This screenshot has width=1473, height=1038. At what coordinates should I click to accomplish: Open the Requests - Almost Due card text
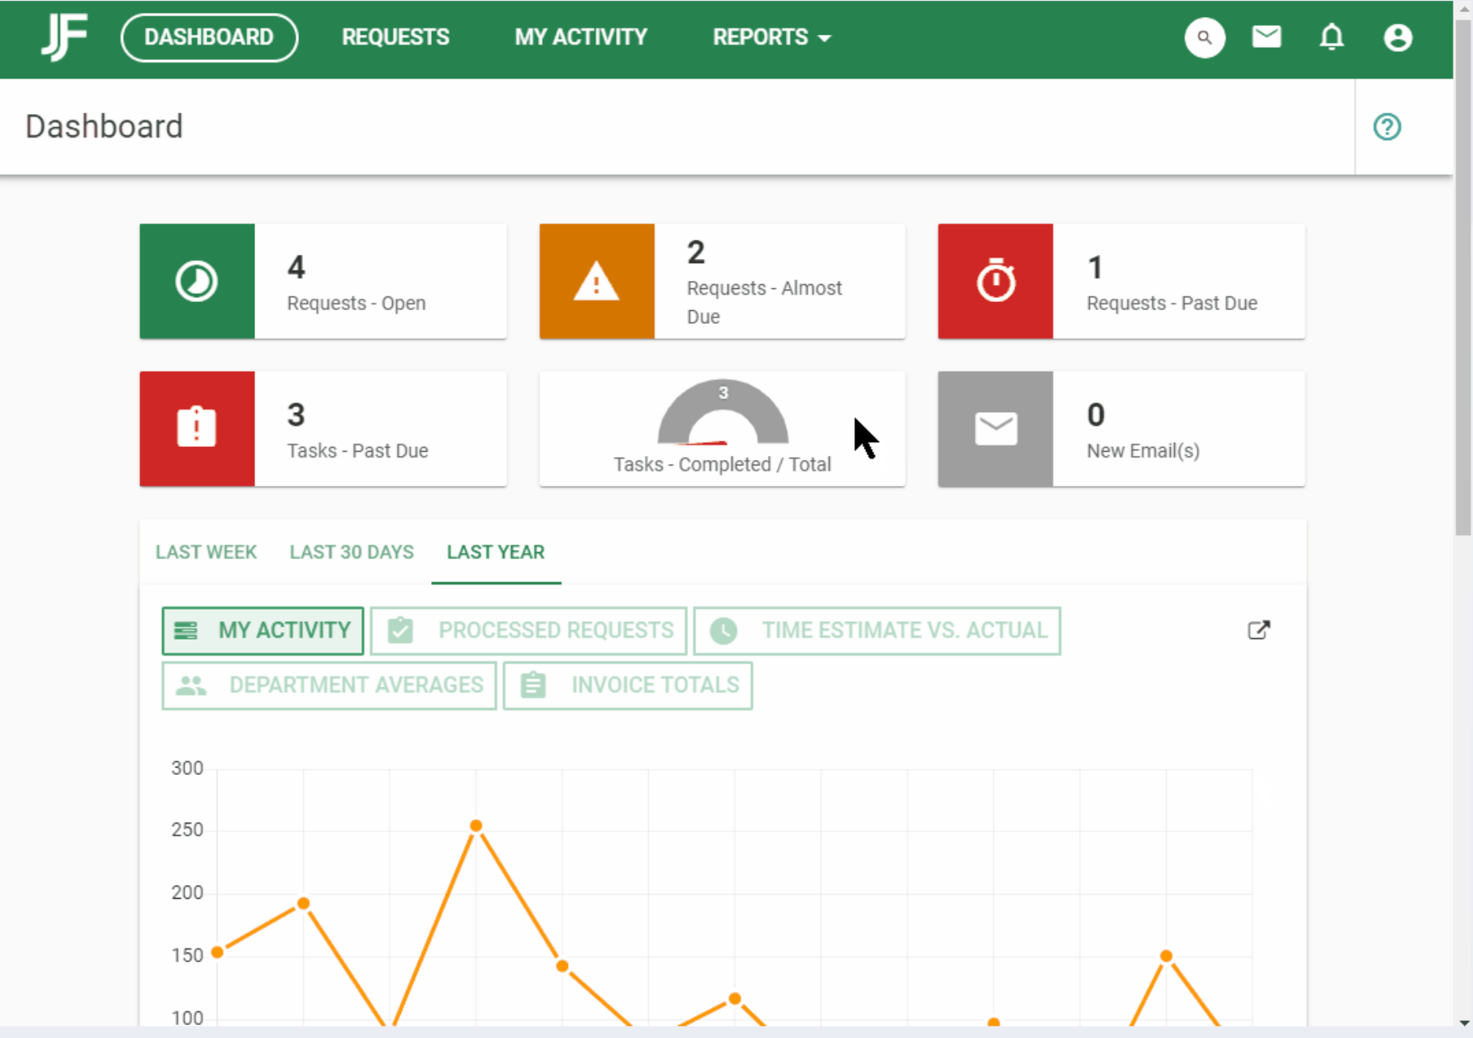pos(765,302)
